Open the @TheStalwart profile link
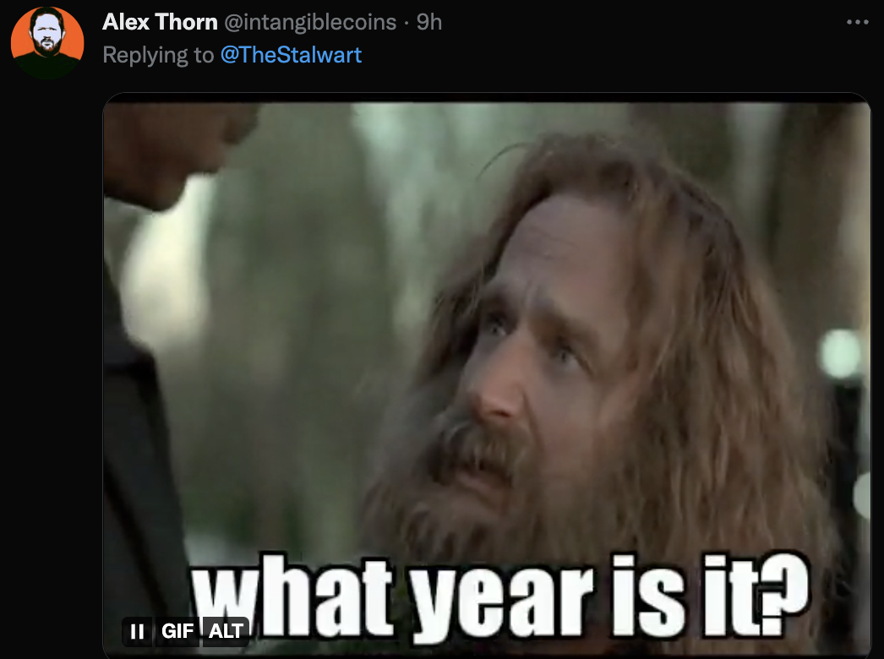 click(x=291, y=55)
